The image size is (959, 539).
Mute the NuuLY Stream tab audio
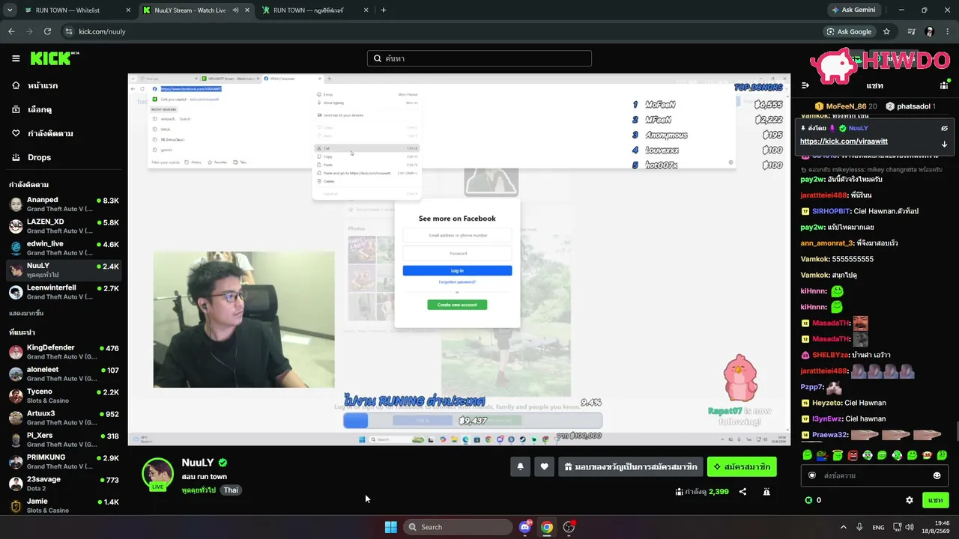(235, 10)
